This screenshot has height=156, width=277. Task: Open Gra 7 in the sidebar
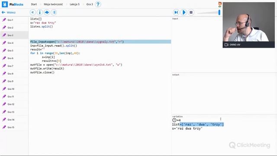pos(14,66)
